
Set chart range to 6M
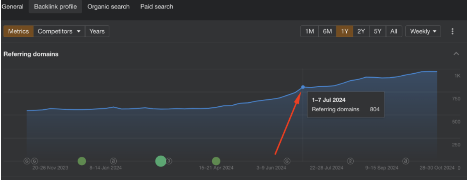point(327,31)
